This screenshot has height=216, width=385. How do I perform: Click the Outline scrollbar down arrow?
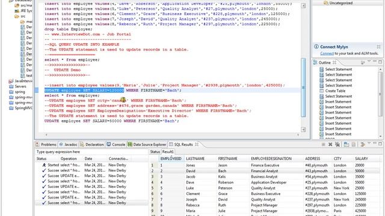380,136
